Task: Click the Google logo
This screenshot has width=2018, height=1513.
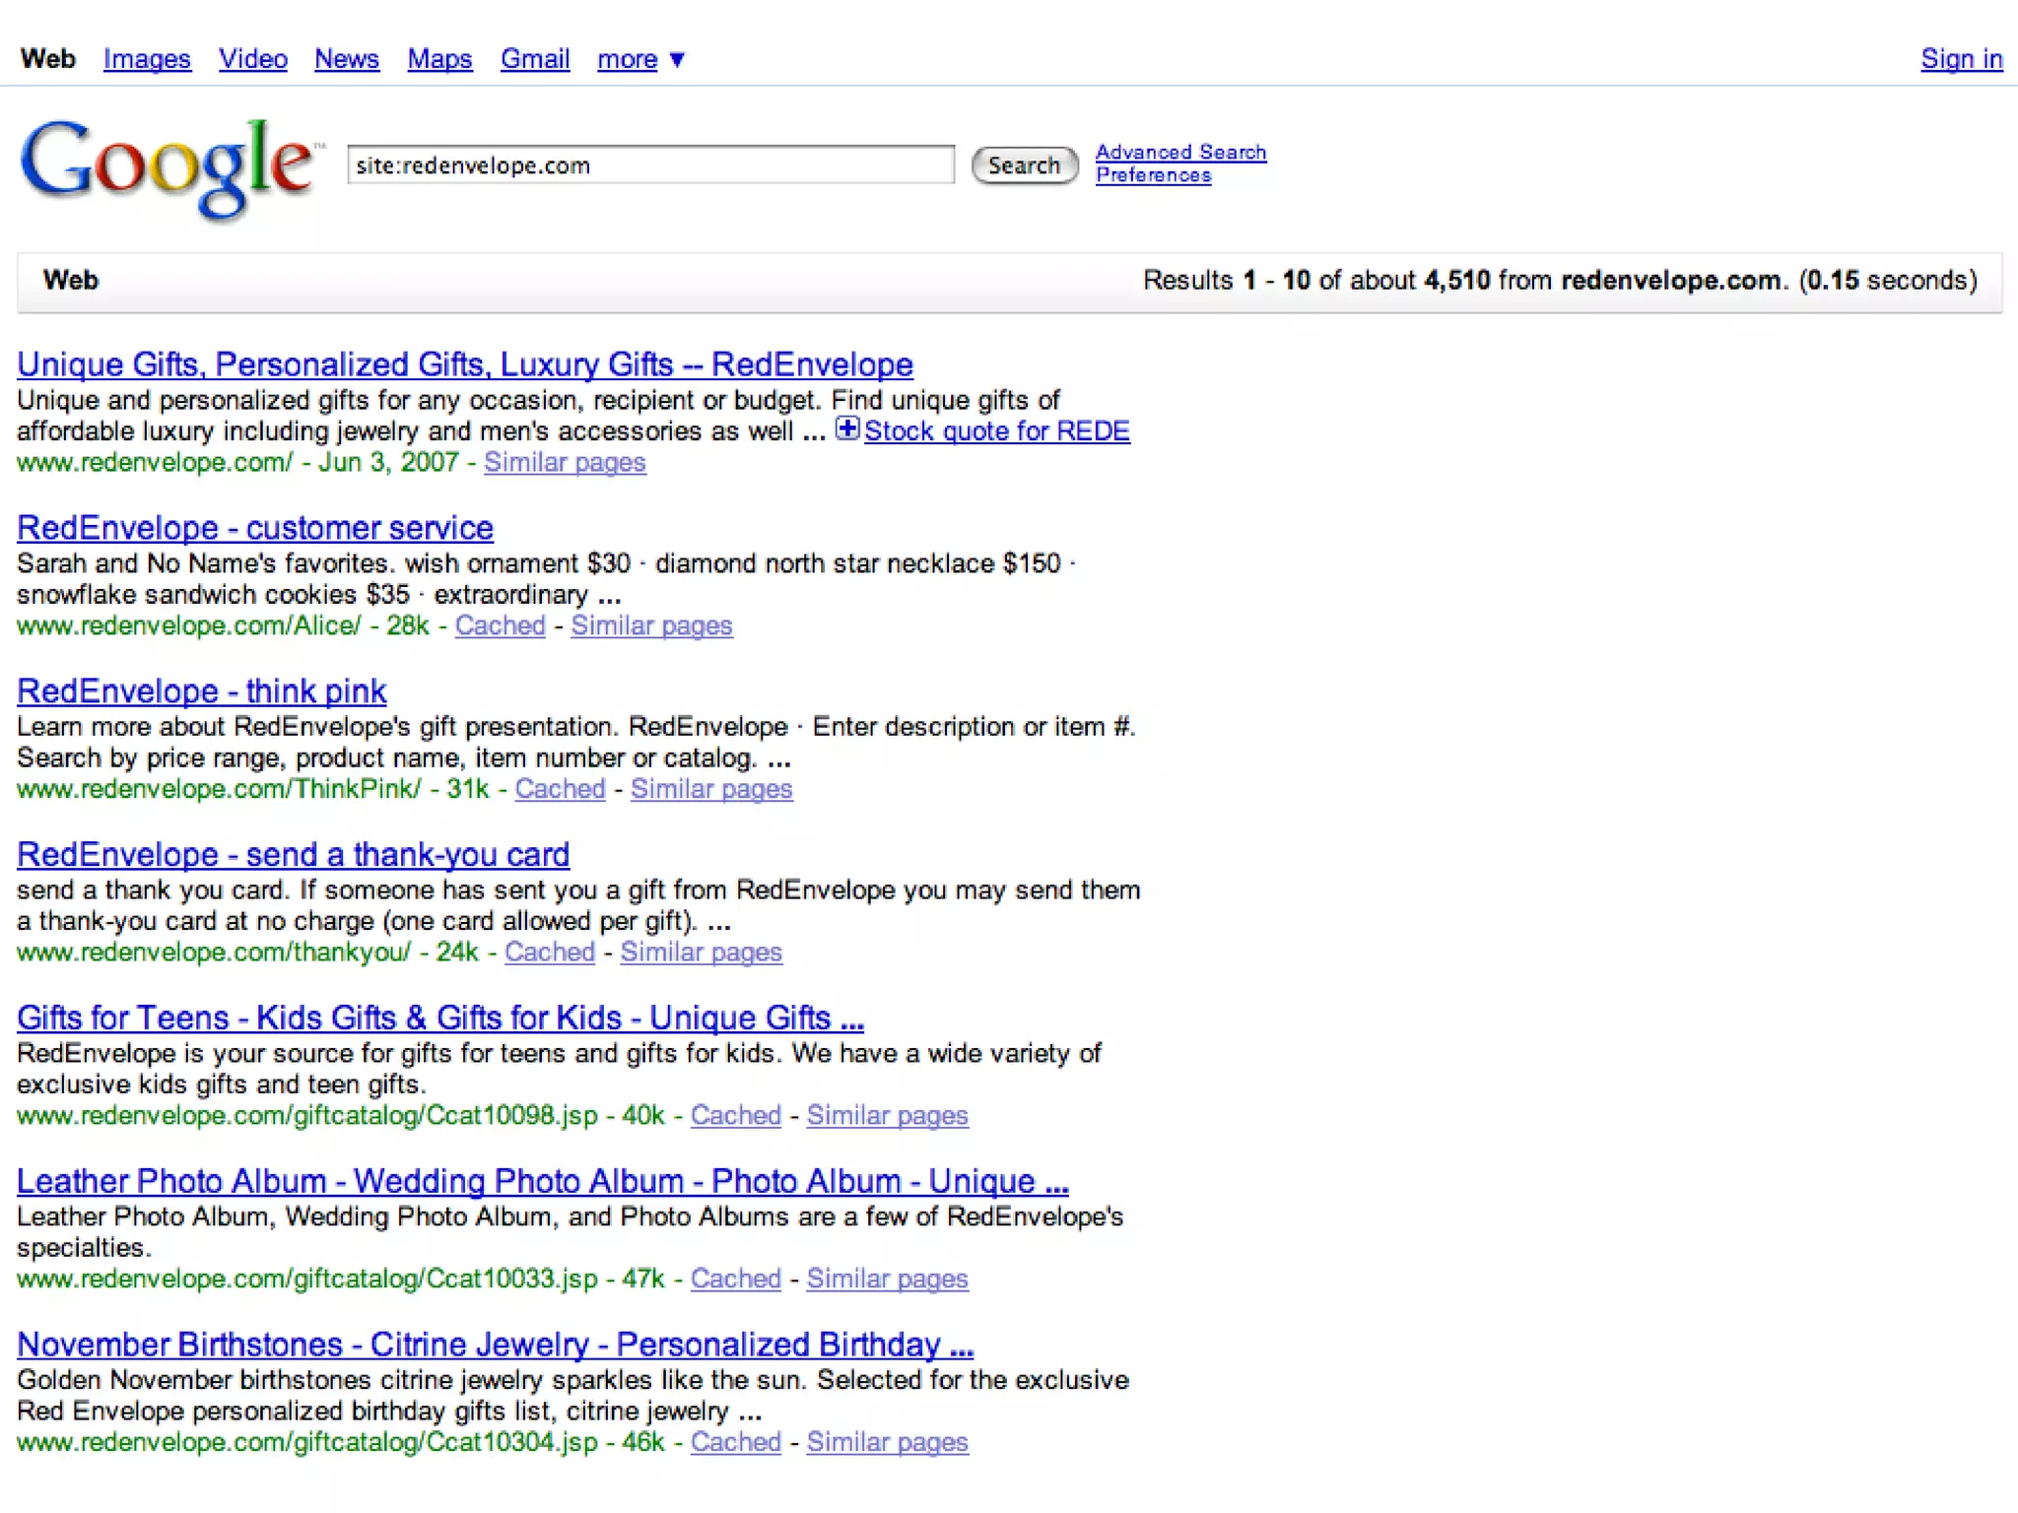Action: 168,165
